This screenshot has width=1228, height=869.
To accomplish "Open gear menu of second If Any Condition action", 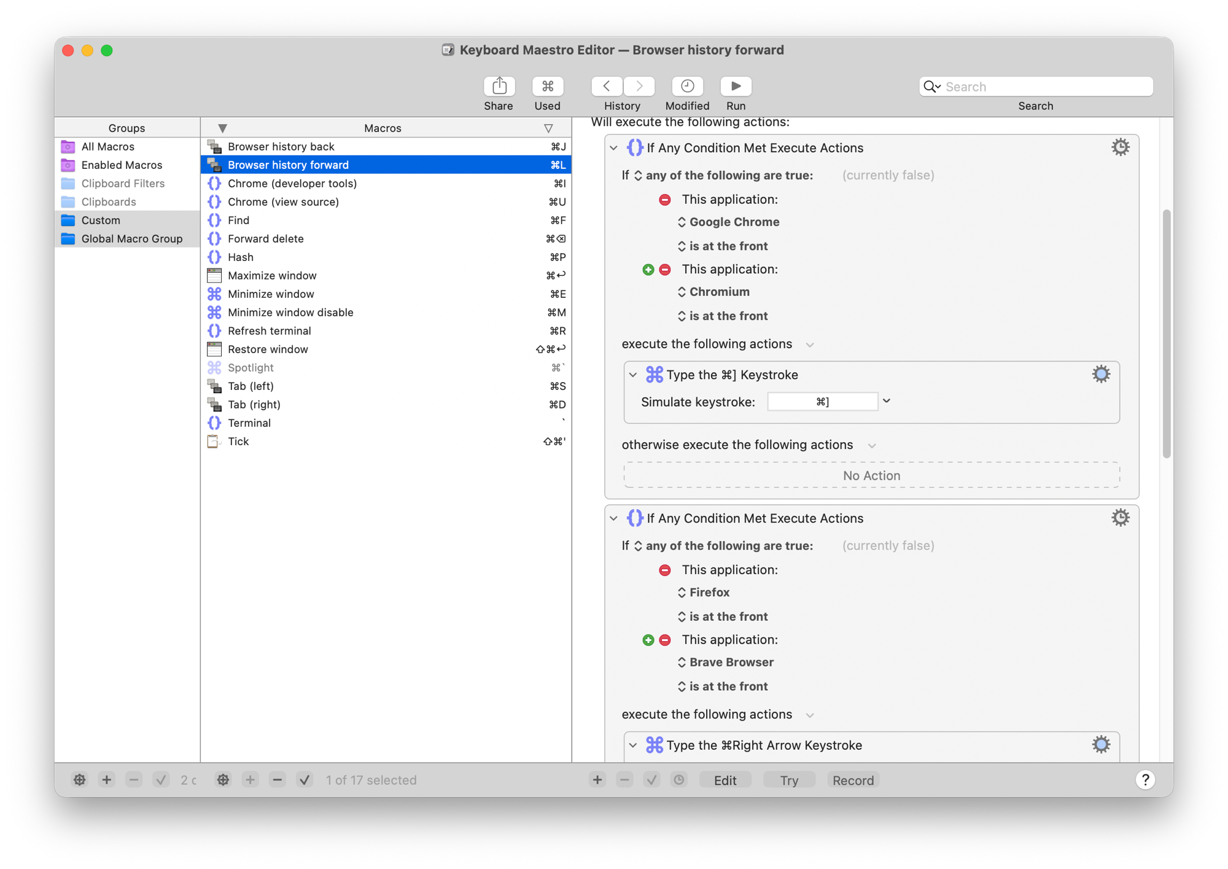I will [x=1121, y=518].
